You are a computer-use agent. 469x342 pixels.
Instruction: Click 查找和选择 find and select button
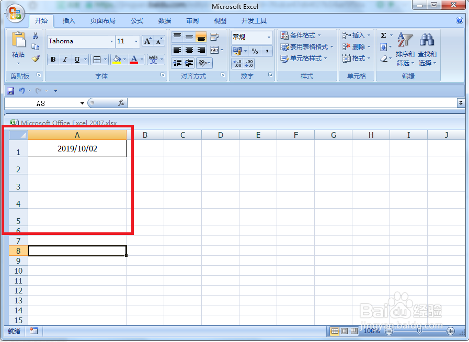[427, 49]
